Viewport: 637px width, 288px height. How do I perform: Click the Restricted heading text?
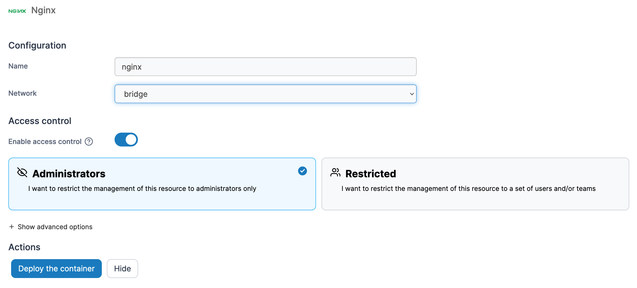pyautogui.click(x=371, y=174)
